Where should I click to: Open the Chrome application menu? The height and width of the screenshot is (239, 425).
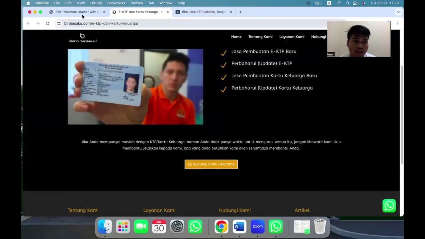42,3
